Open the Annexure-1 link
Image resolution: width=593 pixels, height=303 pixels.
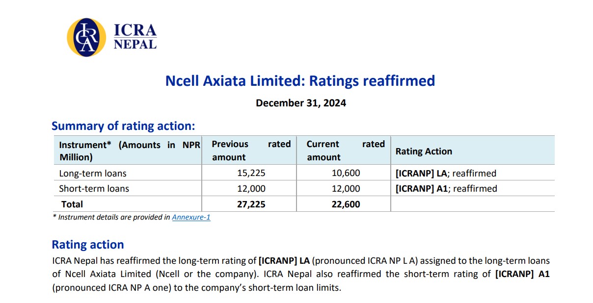tap(191, 217)
